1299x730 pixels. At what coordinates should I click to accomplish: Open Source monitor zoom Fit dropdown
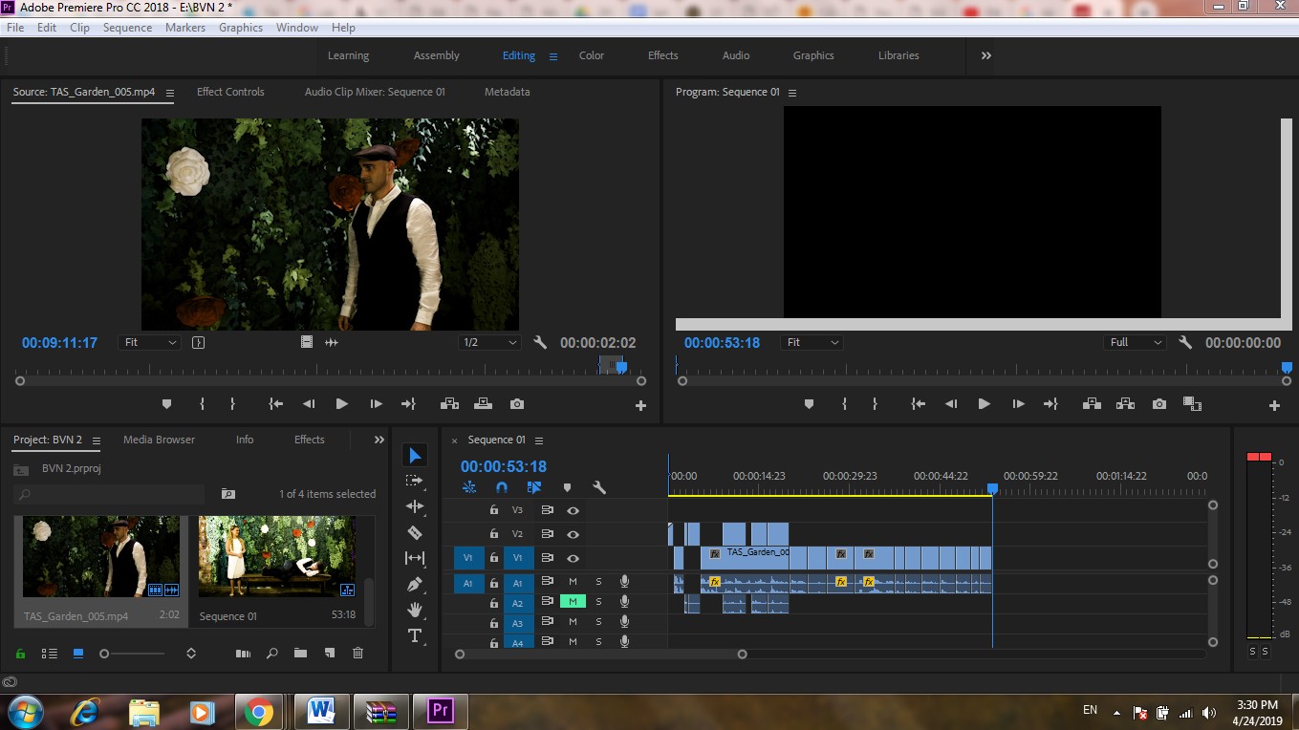click(x=150, y=342)
